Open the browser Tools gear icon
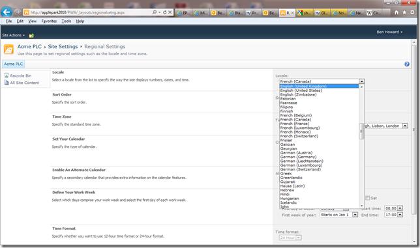The width and height of the screenshot is (420, 248). click(412, 12)
